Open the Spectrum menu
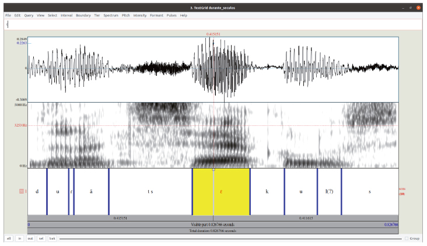 point(111,15)
